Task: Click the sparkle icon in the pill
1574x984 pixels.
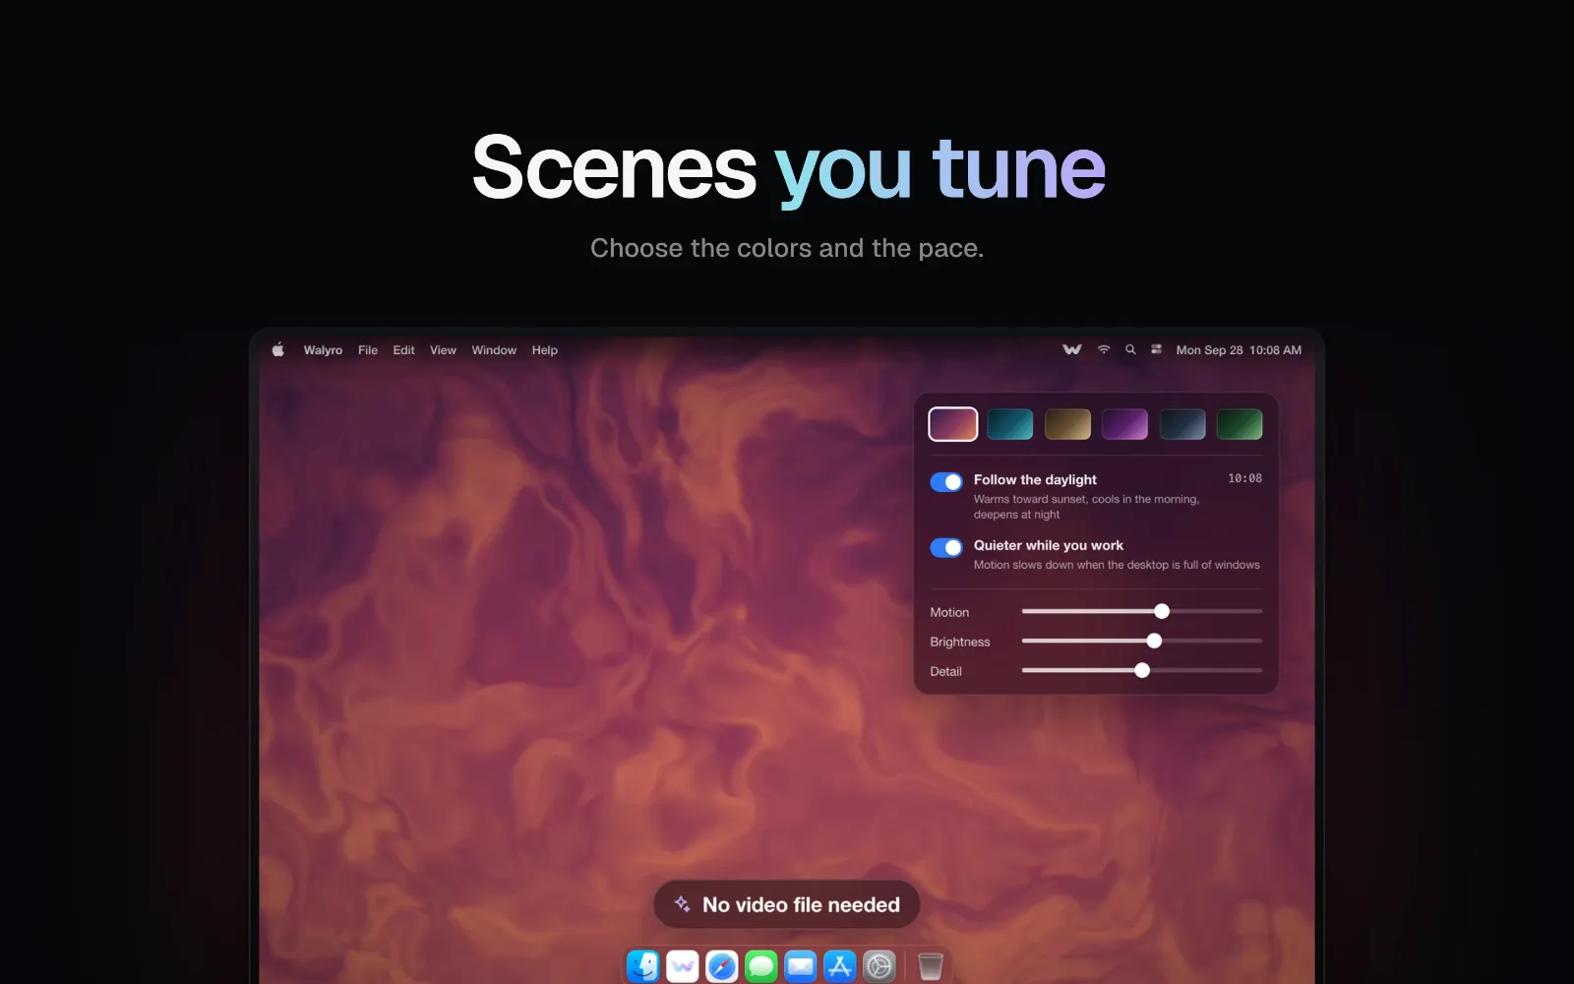Action: click(x=682, y=903)
